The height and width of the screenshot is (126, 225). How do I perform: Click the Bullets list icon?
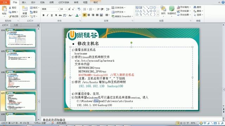85,9
